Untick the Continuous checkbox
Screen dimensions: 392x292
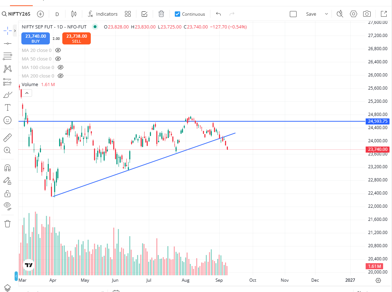click(x=177, y=14)
